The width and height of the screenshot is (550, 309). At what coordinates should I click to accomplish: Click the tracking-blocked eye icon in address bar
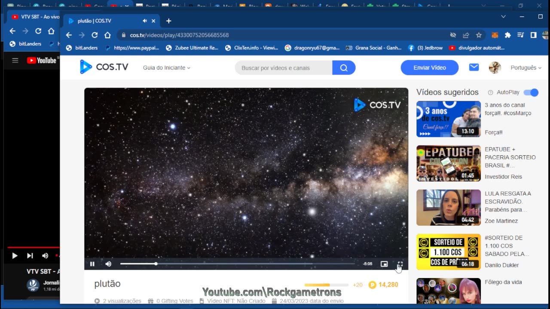tap(453, 35)
